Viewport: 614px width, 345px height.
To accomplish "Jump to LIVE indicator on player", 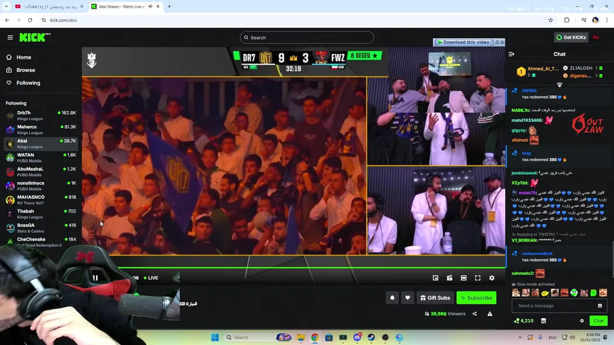I will [x=151, y=278].
